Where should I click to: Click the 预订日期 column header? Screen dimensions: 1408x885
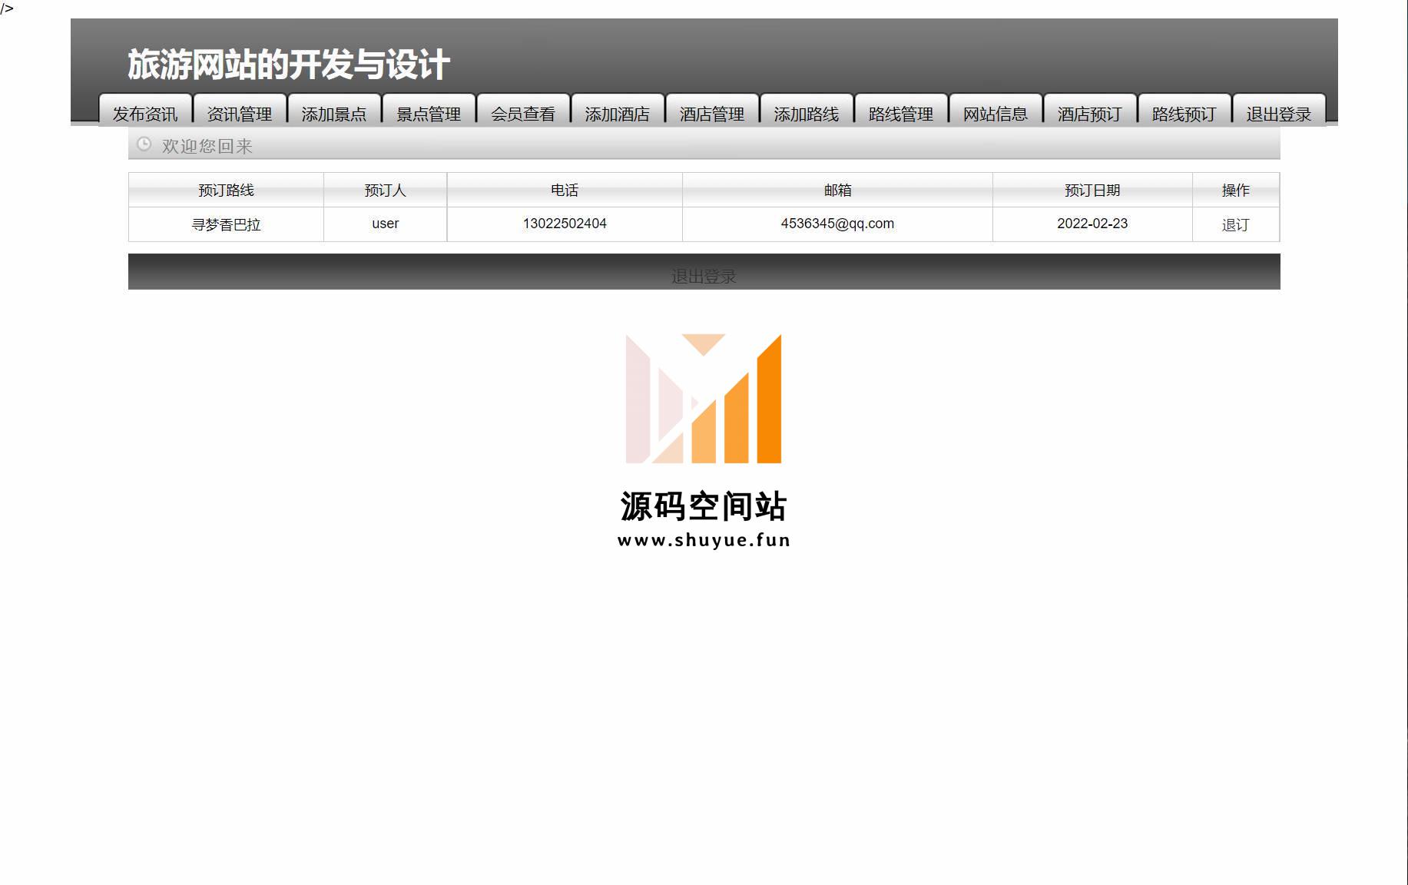[1092, 190]
